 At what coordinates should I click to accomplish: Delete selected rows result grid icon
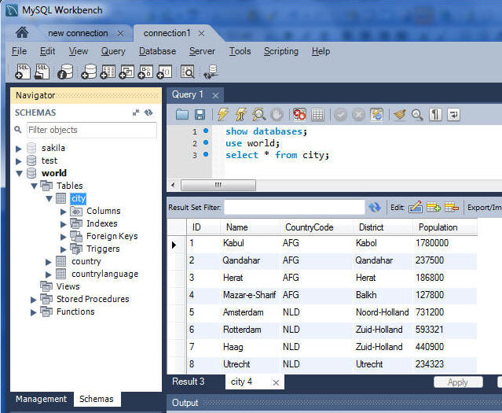tap(452, 207)
